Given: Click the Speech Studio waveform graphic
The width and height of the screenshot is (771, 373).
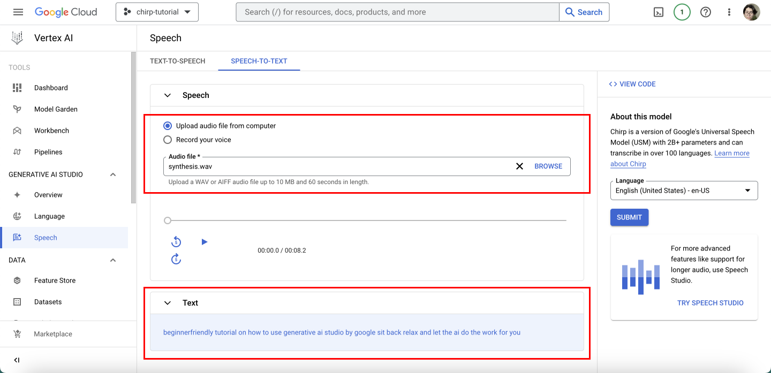Looking at the screenshot, I should click(641, 277).
